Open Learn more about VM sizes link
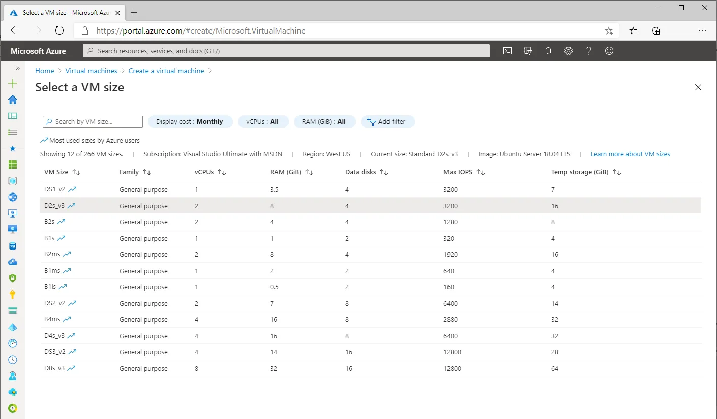The image size is (717, 419). pos(630,154)
